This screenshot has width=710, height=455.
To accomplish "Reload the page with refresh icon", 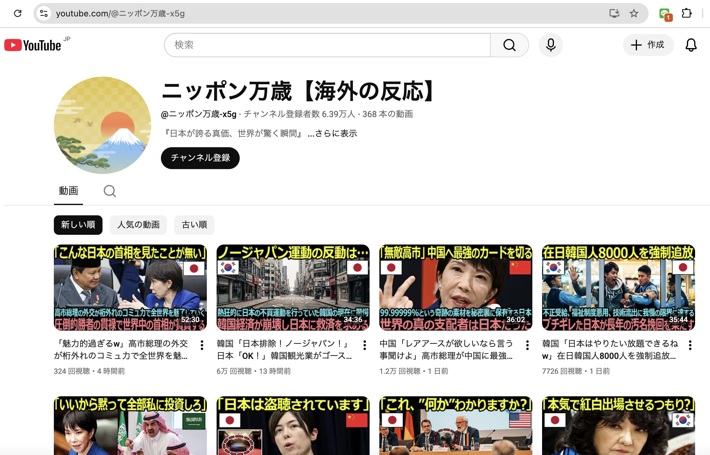I will pos(18,13).
